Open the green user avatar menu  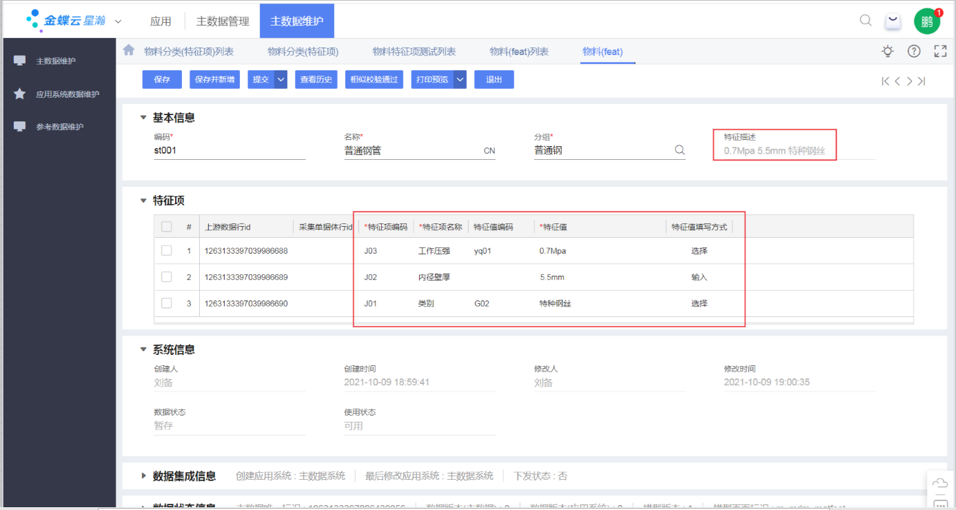click(926, 21)
